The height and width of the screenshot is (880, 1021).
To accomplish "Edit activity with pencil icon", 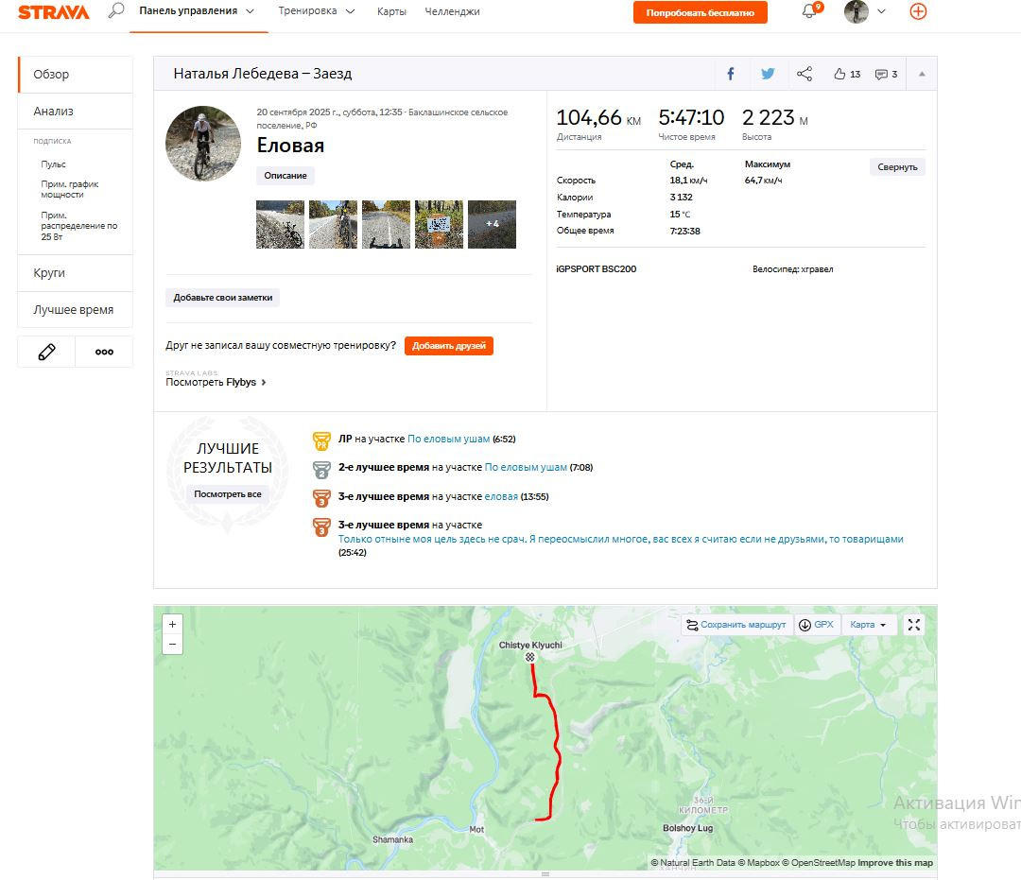I will point(46,353).
